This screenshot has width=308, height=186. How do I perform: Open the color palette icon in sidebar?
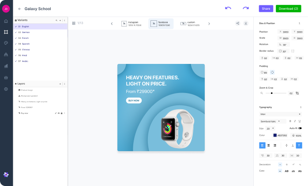pyautogui.click(x=6, y=43)
